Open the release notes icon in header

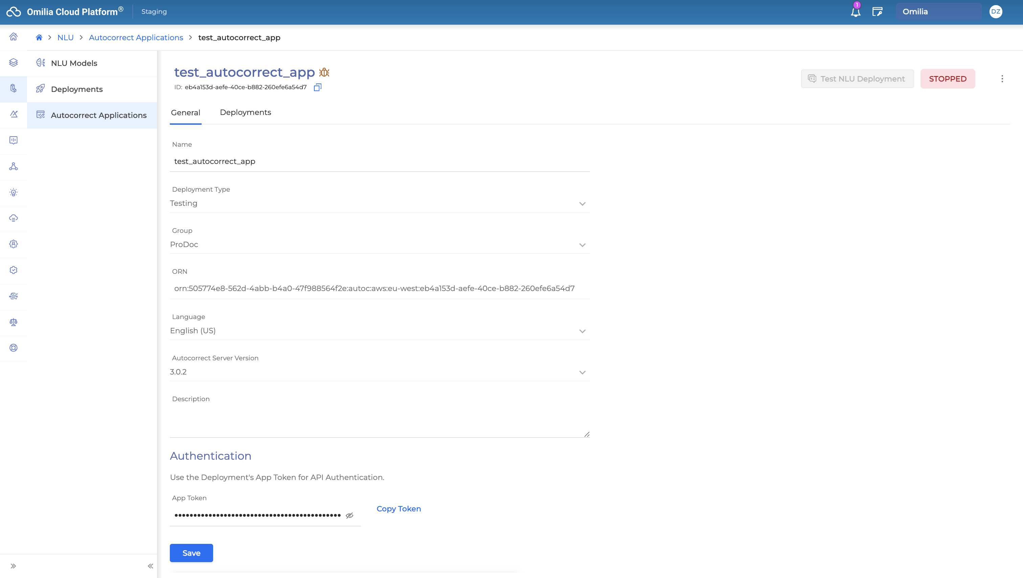tap(877, 12)
